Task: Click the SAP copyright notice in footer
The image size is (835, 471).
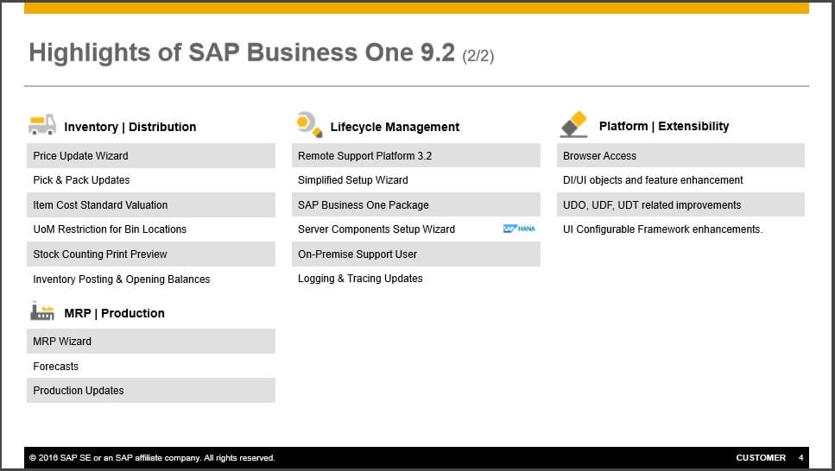Action: (152, 458)
